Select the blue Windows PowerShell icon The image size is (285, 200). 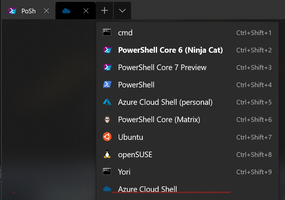coord(107,85)
